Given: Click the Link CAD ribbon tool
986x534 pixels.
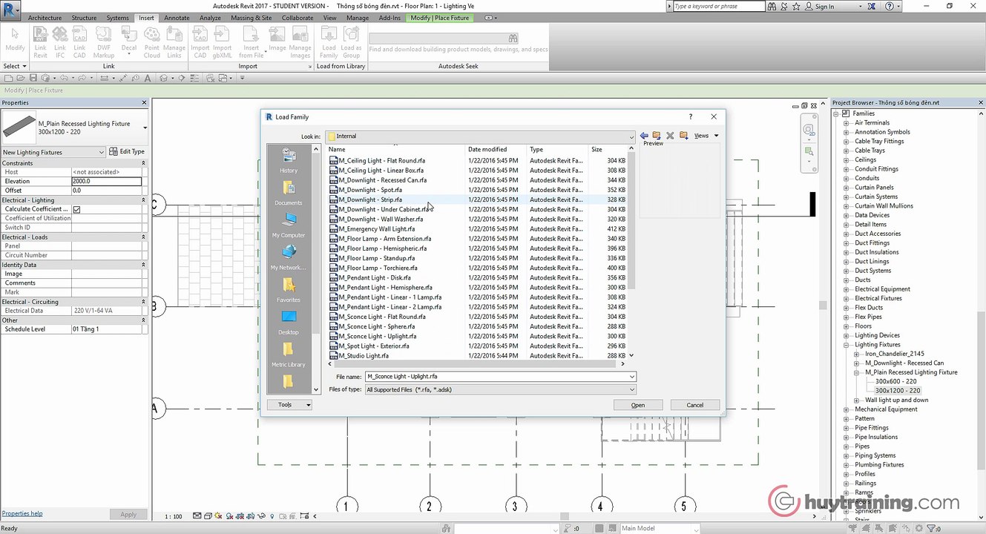Looking at the screenshot, I should tap(79, 42).
